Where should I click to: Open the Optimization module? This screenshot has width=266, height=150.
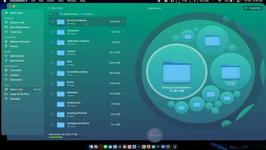click(x=17, y=56)
